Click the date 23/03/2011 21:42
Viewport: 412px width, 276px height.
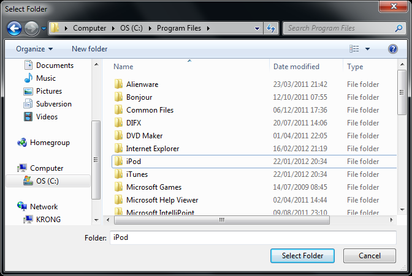(300, 84)
